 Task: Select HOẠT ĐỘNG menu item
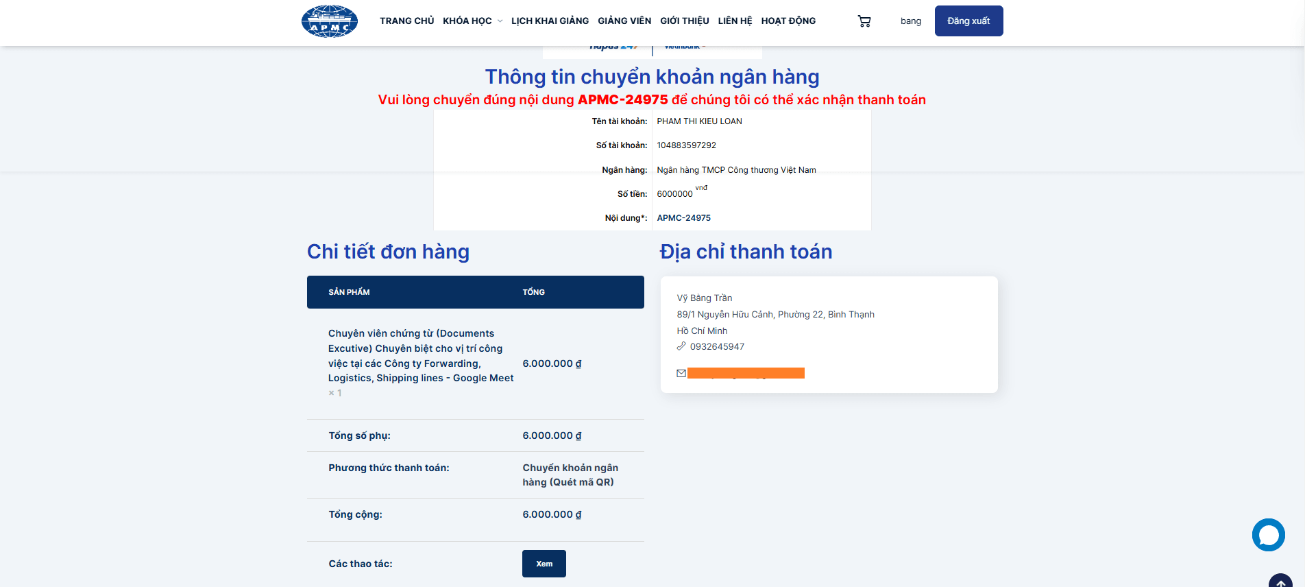[788, 21]
